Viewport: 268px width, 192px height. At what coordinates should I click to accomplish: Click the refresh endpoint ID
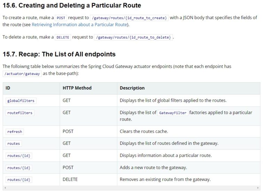coord(15,132)
